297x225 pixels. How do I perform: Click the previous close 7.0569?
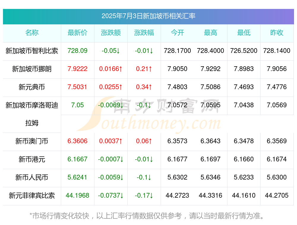click(x=277, y=105)
